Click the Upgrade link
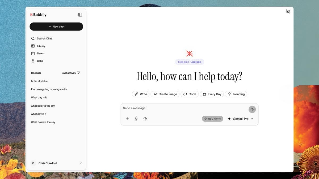This screenshot has height=179, width=319. point(196,62)
